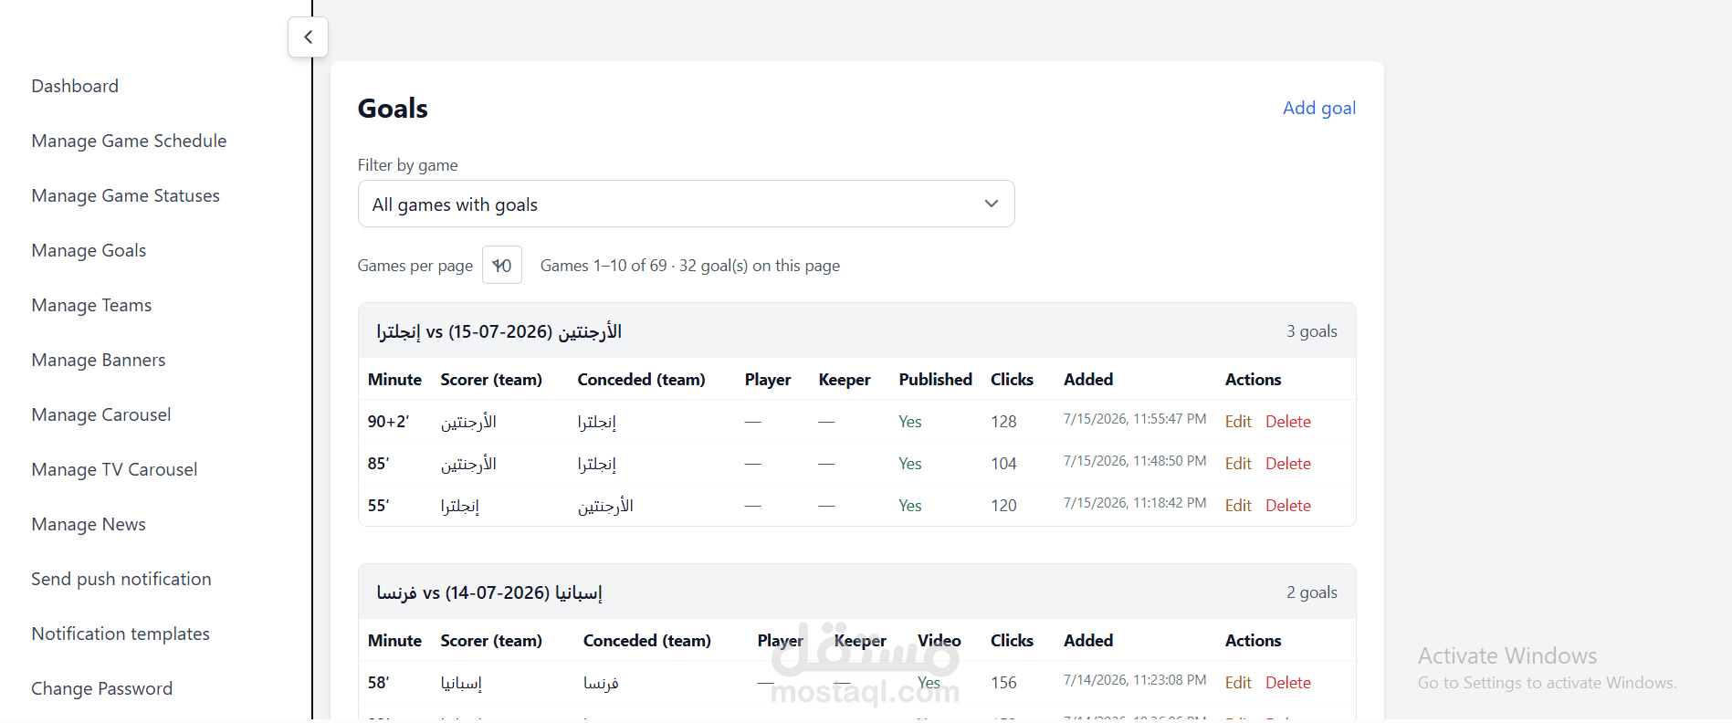Open Send push notification page
This screenshot has height=723, width=1732.
click(x=121, y=579)
